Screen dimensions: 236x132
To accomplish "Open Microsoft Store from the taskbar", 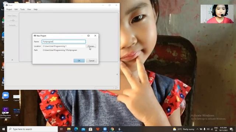I will (90, 129).
